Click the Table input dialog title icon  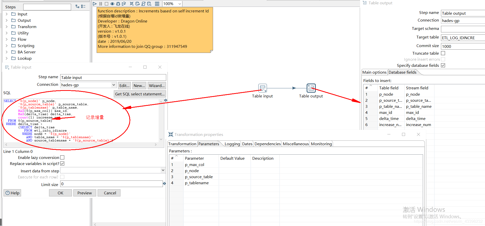[x=7, y=67]
